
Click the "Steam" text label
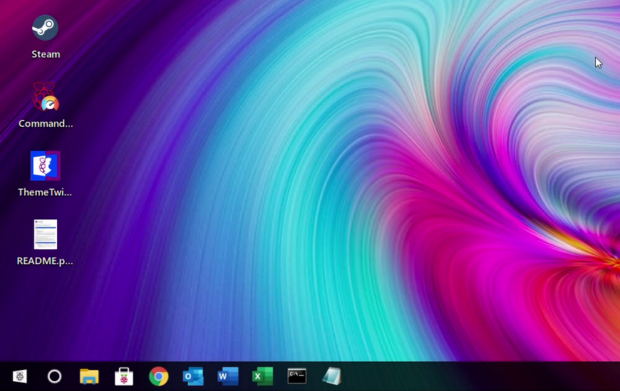click(x=45, y=54)
